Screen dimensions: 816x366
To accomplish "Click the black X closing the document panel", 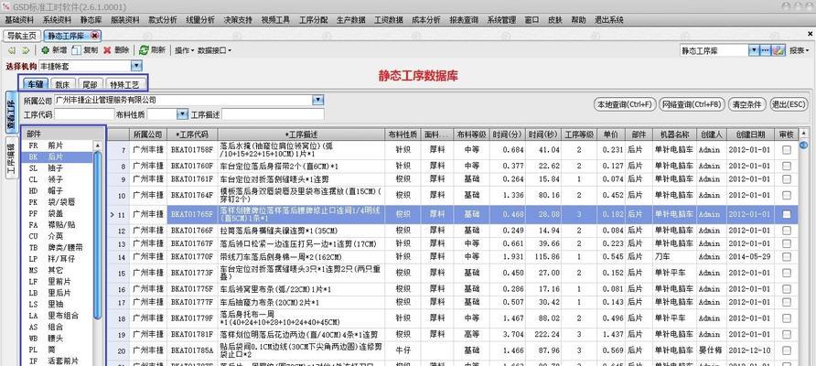I will click(810, 35).
